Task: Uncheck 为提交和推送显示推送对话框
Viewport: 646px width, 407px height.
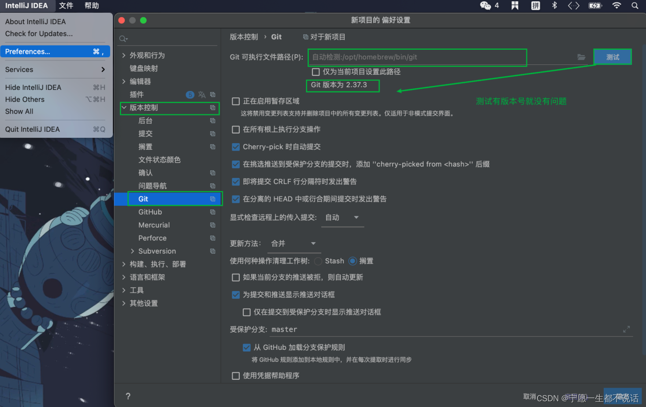Action: pos(236,295)
